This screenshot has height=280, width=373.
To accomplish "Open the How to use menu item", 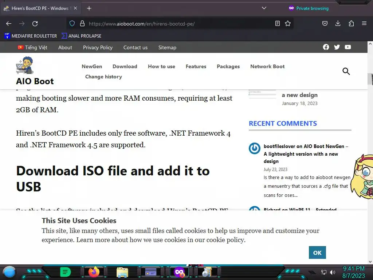I will pos(161,66).
